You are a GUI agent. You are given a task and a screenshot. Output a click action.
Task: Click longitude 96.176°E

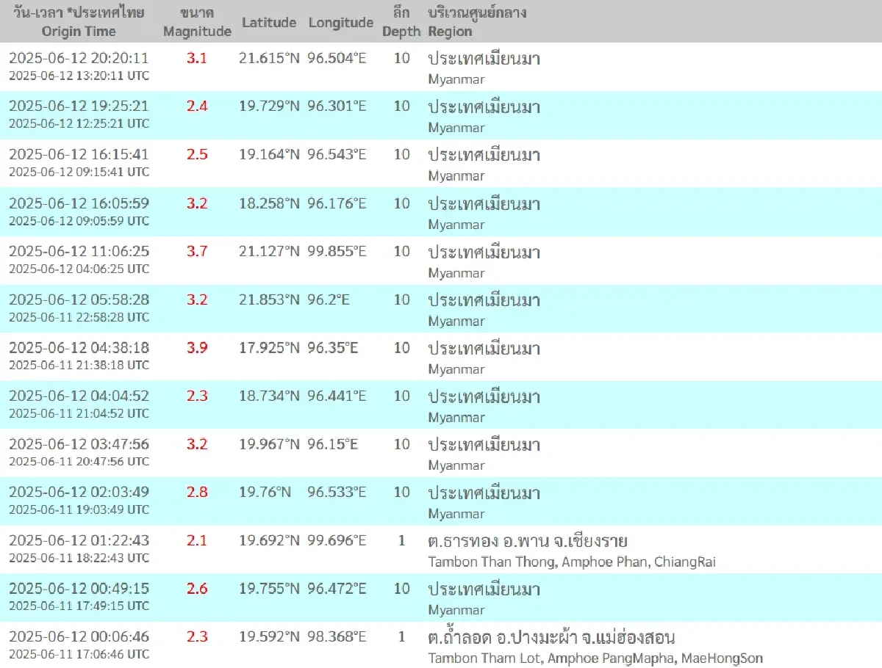point(337,203)
